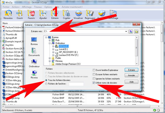Click the Bureau shortcut in dialog sidebar
165x113 pixels.
point(34,41)
